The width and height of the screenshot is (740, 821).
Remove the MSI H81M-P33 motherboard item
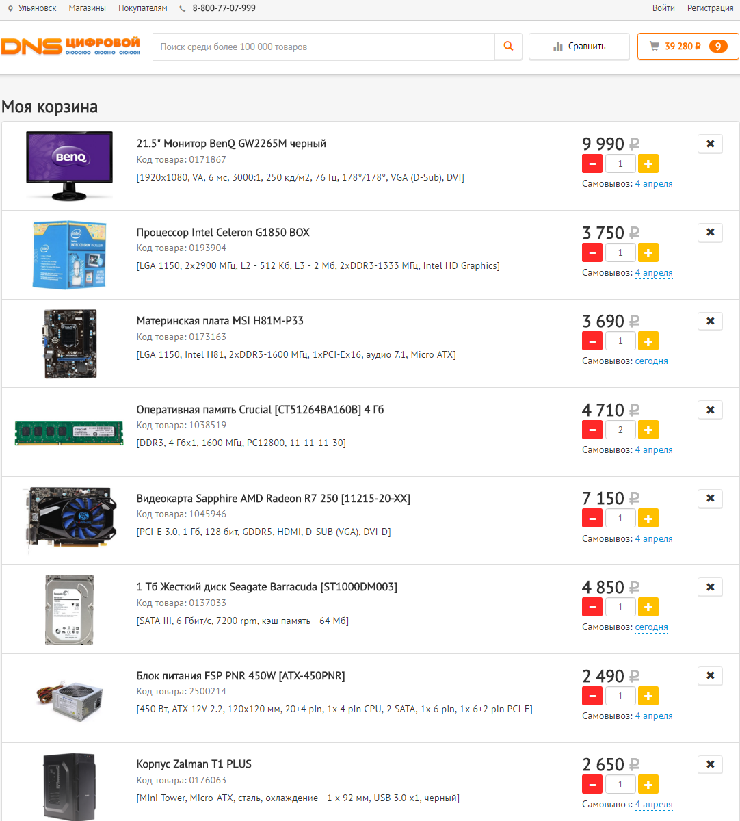[710, 321]
